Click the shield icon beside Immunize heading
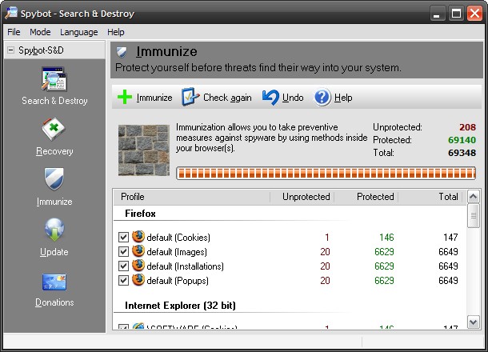 click(x=122, y=52)
